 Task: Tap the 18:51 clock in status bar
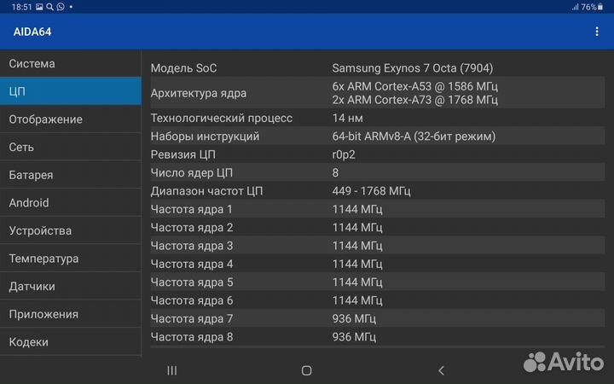pyautogui.click(x=21, y=7)
